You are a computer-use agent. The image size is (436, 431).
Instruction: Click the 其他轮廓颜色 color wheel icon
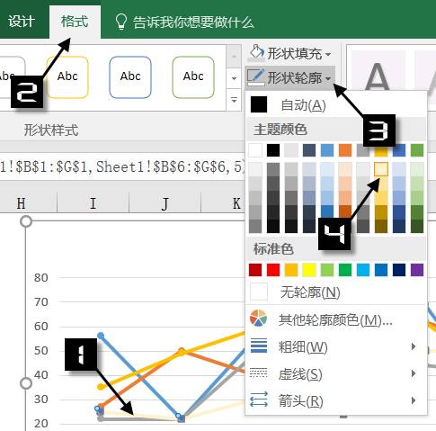pyautogui.click(x=258, y=319)
